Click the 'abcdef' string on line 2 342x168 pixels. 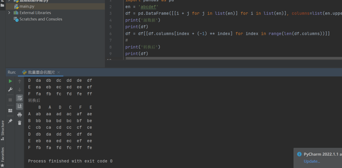pyautogui.click(x=148, y=7)
